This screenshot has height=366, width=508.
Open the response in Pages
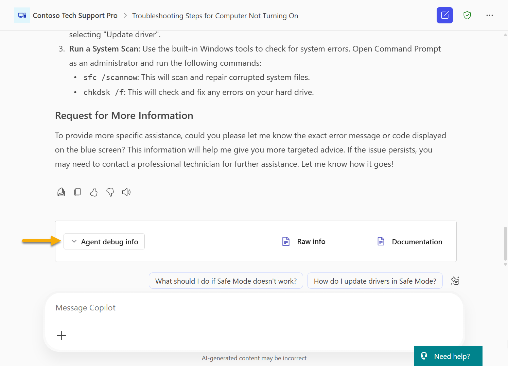(61, 192)
